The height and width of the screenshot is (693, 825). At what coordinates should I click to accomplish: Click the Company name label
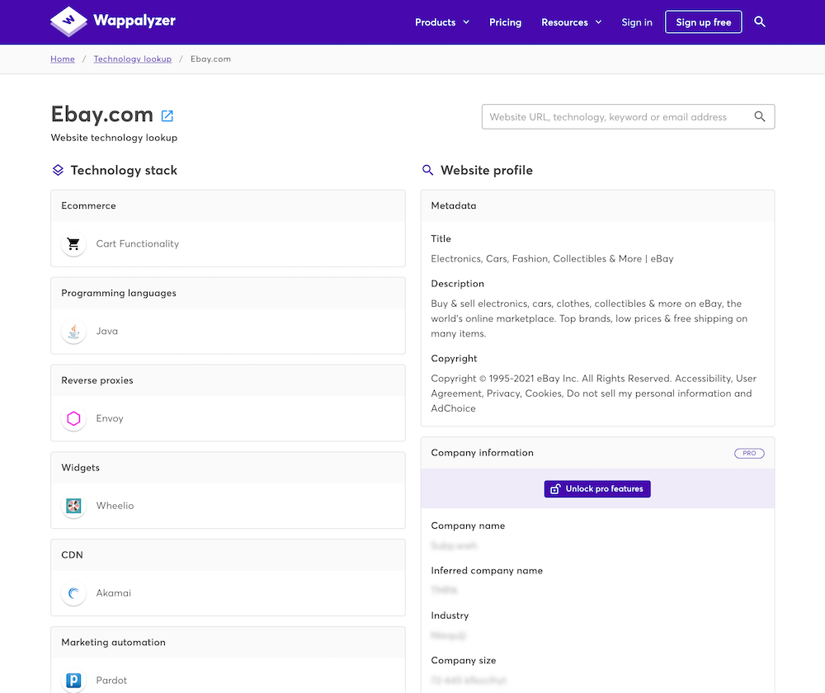point(468,526)
